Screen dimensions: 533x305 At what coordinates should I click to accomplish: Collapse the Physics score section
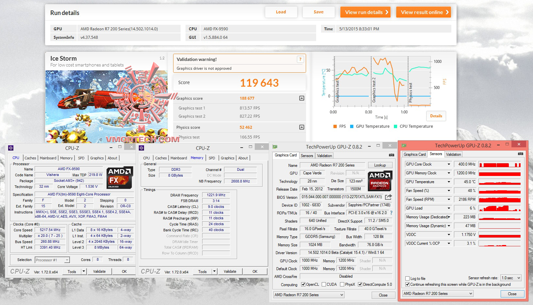302,127
